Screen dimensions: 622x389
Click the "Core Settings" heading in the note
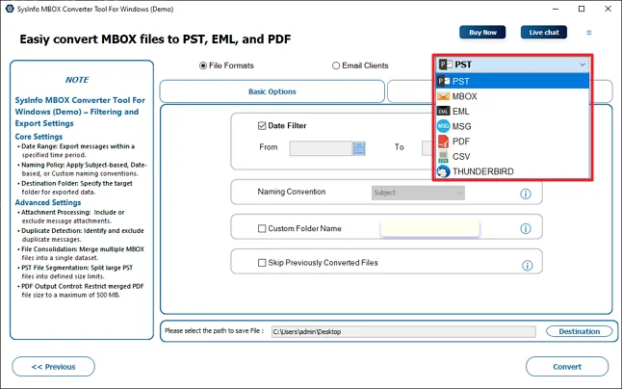pos(39,137)
